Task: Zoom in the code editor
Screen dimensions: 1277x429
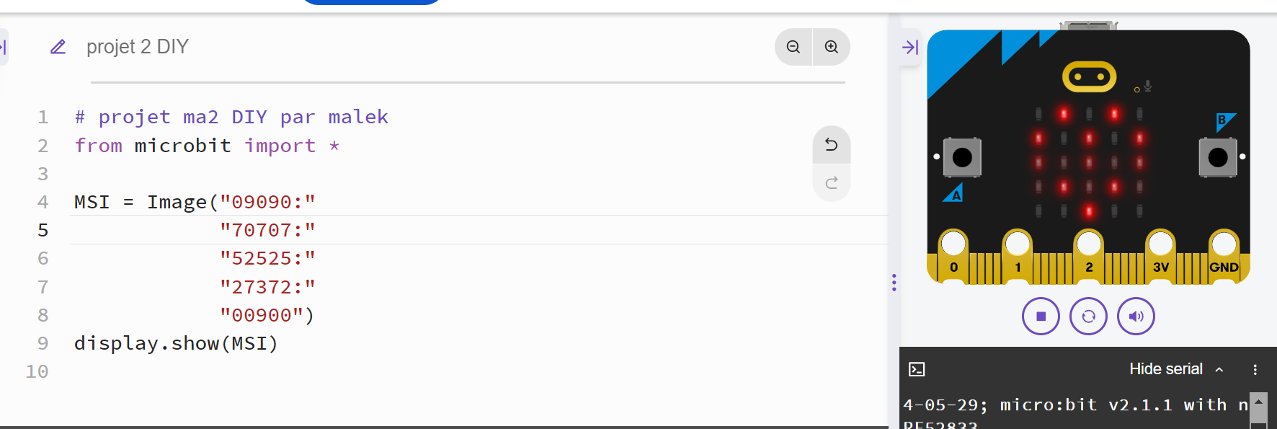Action: tap(832, 47)
